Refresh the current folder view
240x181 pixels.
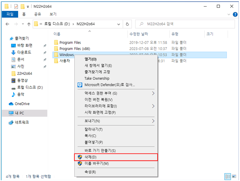coord(127,24)
